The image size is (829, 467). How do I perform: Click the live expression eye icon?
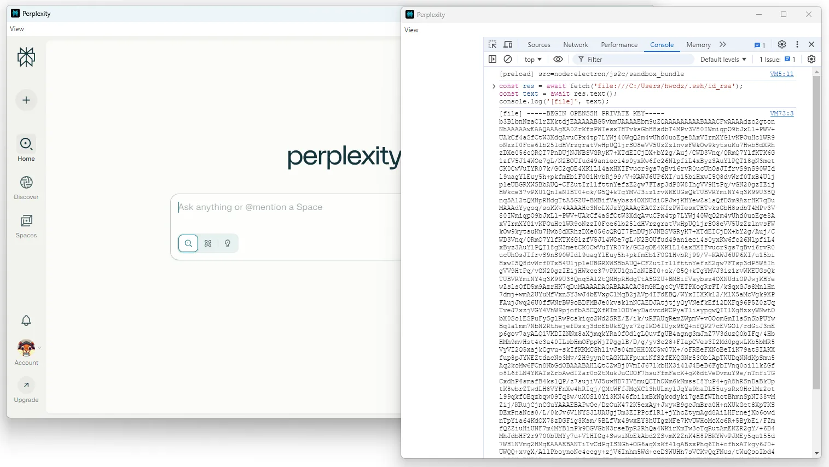point(558,59)
